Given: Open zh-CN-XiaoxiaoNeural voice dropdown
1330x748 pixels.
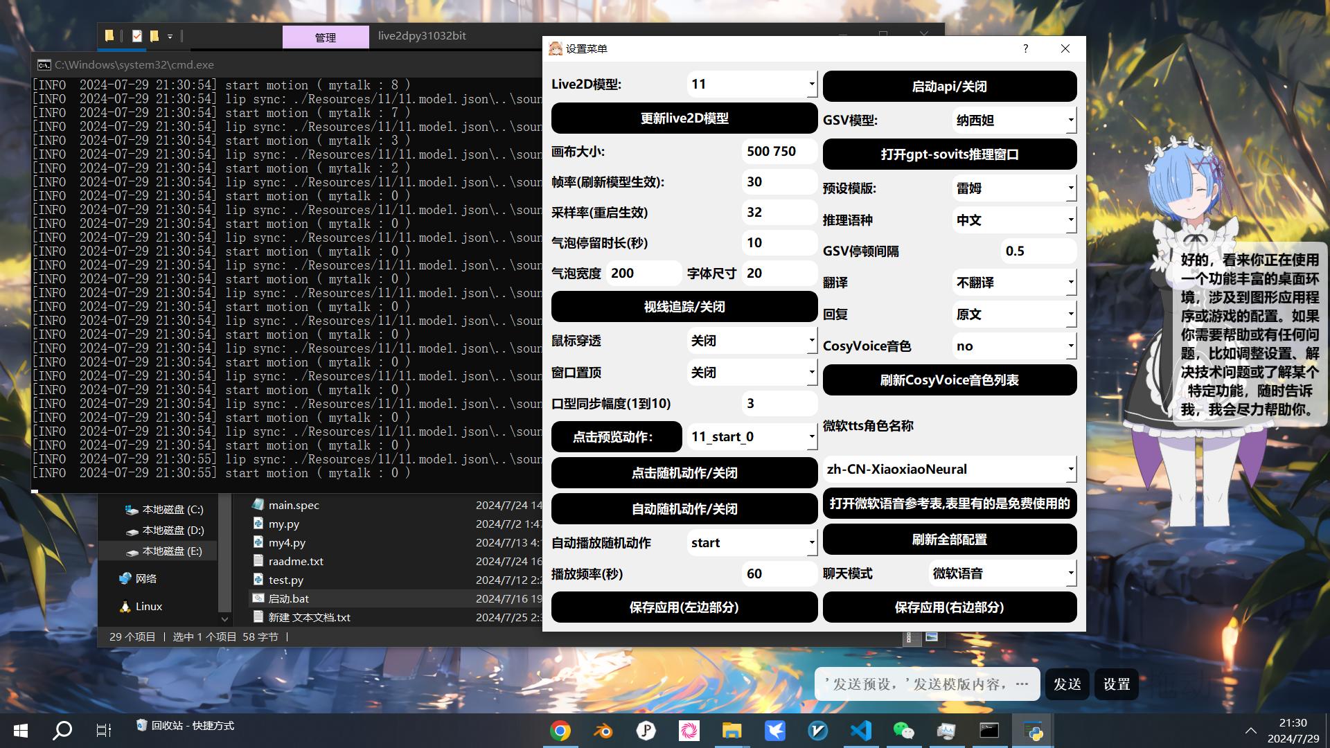Looking at the screenshot, I should pos(950,470).
